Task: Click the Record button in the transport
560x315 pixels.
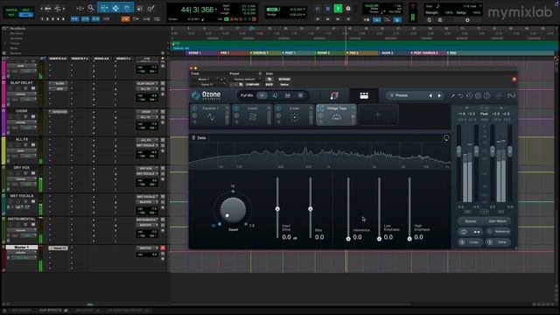Action: 348,8
